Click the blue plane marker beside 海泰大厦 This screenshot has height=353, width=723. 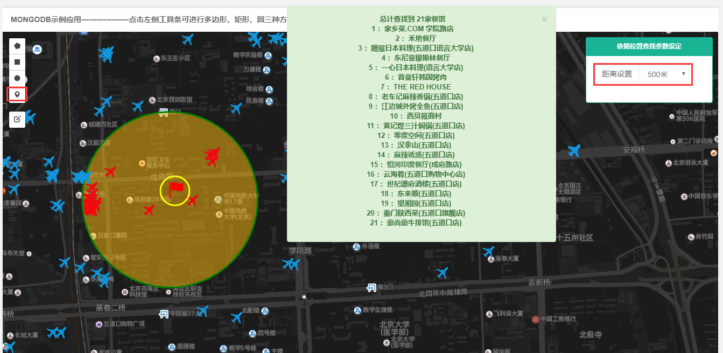488,252
